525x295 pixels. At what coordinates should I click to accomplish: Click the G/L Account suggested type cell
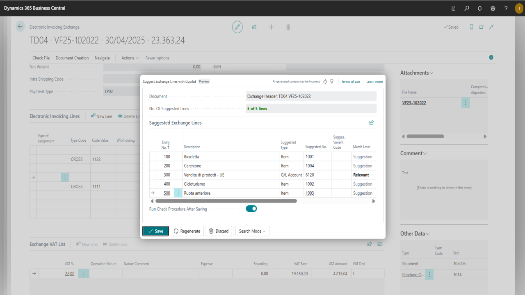point(291,175)
